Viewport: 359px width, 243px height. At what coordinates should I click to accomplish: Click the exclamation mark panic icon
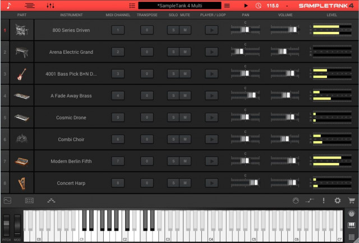tap(324, 200)
